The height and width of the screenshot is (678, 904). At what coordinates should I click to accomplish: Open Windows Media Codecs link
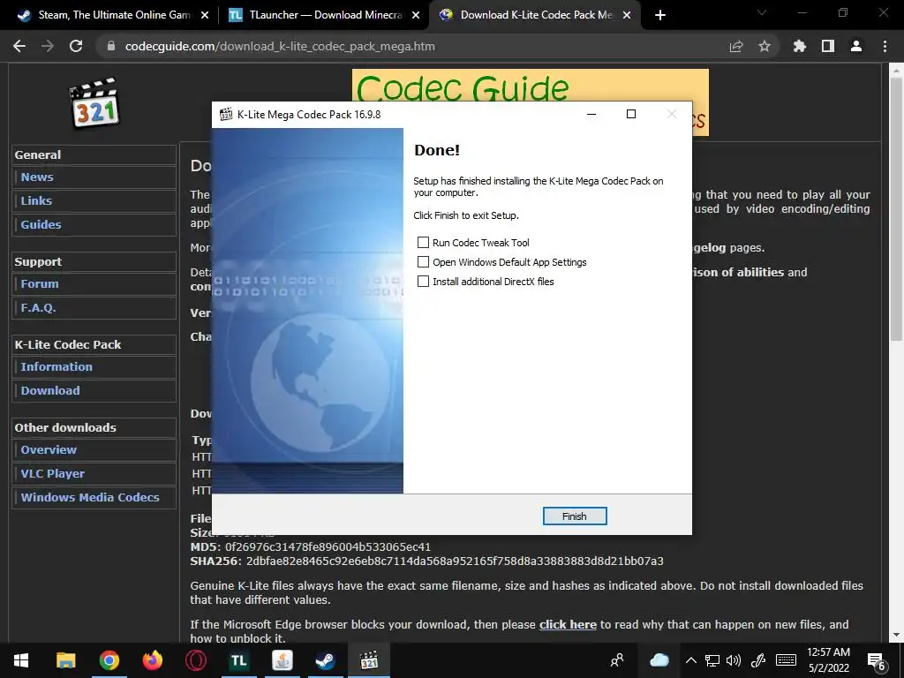(x=90, y=497)
